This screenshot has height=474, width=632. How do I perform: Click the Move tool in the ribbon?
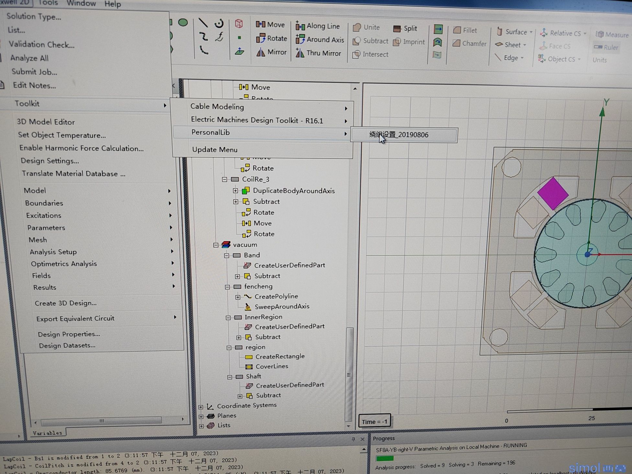[270, 24]
